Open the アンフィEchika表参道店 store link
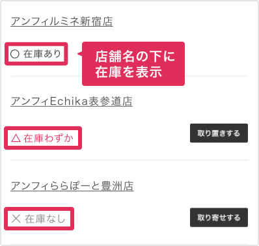 (72, 102)
